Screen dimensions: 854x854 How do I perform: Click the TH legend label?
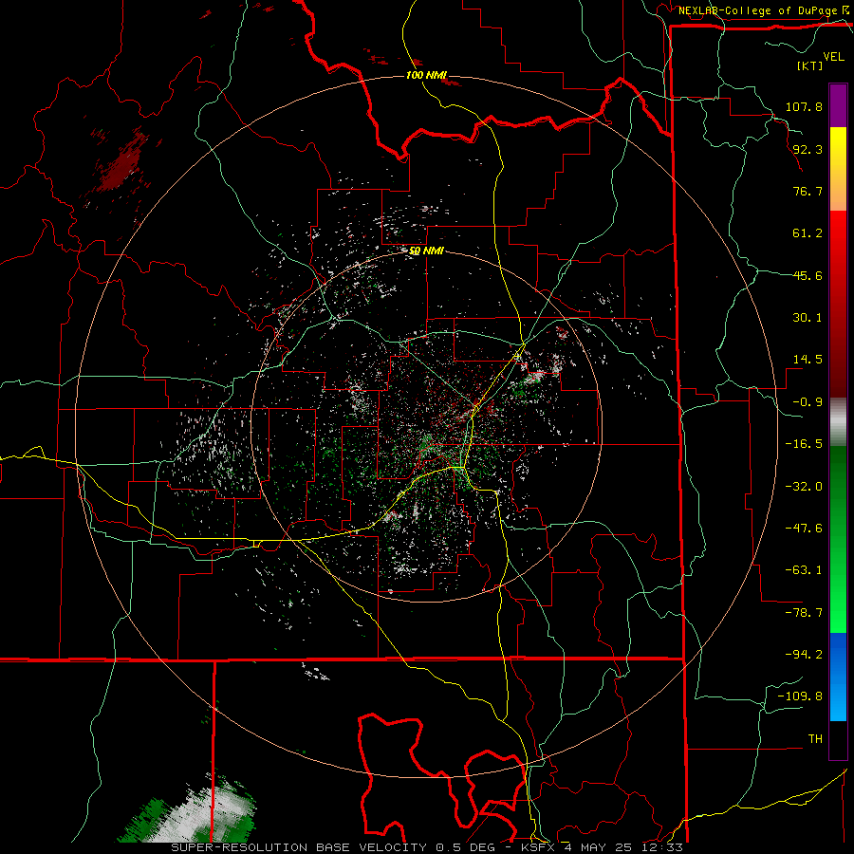(x=815, y=739)
